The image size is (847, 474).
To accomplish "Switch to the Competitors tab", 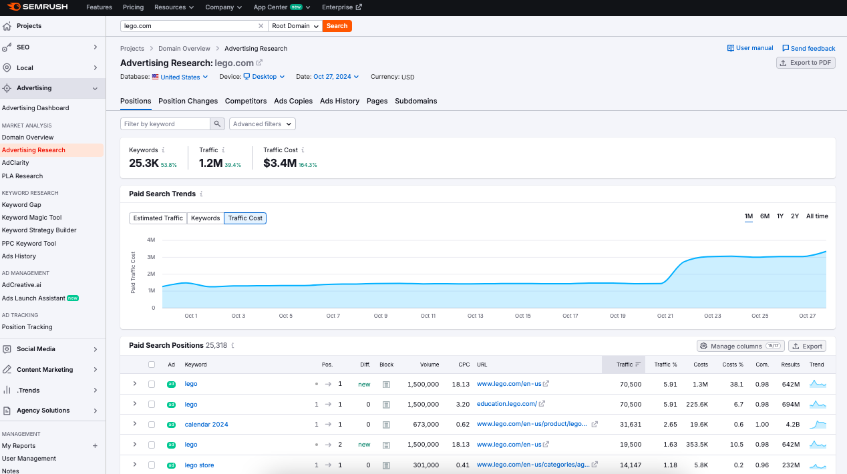I will click(x=246, y=101).
